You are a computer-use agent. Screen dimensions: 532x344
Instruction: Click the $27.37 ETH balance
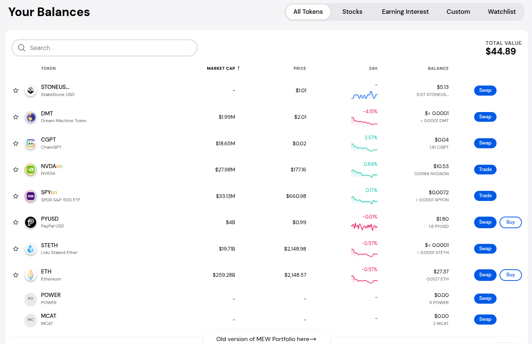(441, 272)
